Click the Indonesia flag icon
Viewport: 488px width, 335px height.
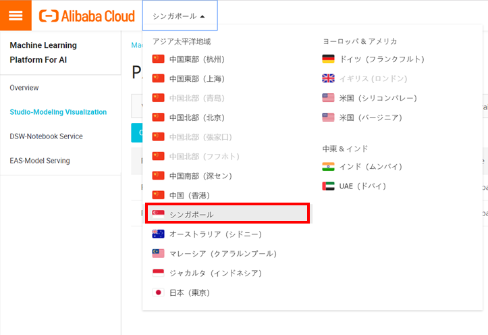click(x=158, y=273)
